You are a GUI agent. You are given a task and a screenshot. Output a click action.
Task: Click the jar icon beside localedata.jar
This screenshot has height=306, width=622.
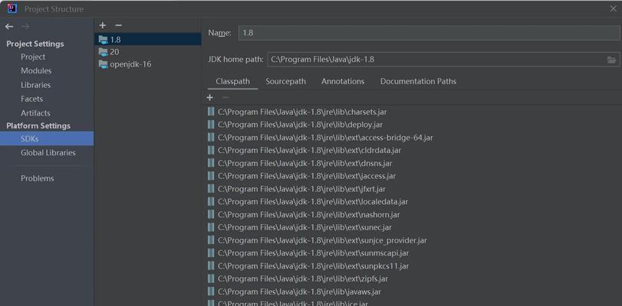pos(211,201)
